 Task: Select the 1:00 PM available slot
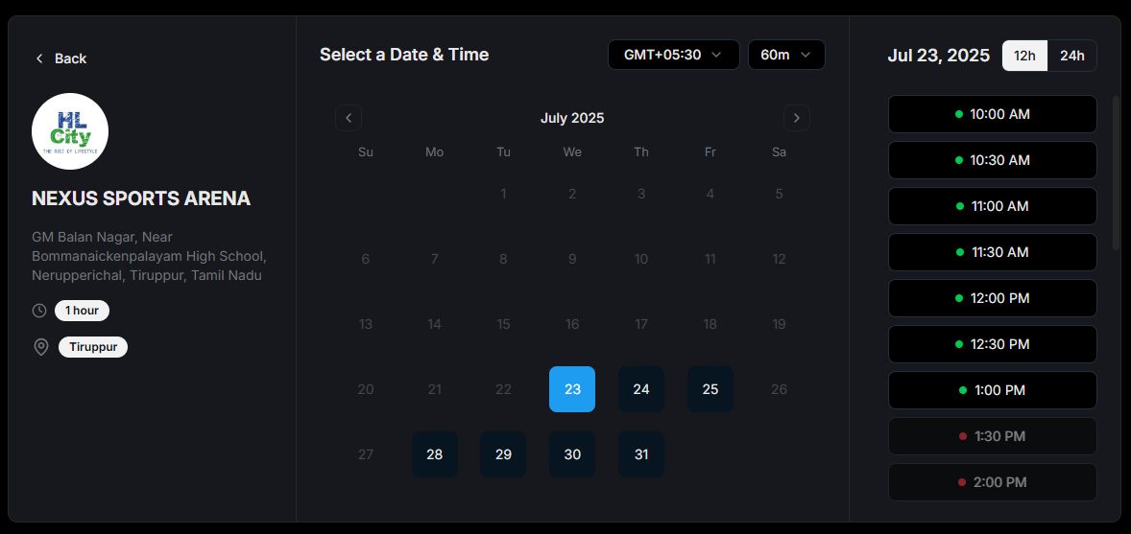point(993,390)
